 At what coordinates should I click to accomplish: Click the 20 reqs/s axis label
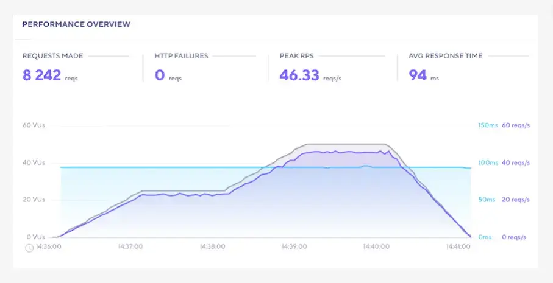pyautogui.click(x=516, y=200)
